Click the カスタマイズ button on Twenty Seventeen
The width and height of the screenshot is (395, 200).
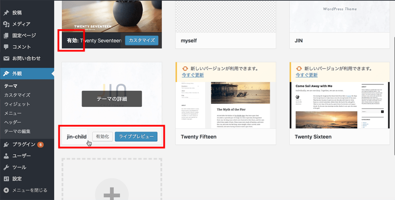pos(142,40)
